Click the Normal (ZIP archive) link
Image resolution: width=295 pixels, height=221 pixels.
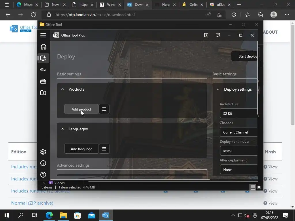[32, 203]
